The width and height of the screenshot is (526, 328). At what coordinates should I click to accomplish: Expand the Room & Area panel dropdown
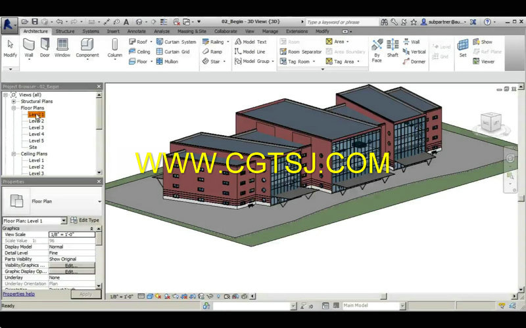(323, 70)
